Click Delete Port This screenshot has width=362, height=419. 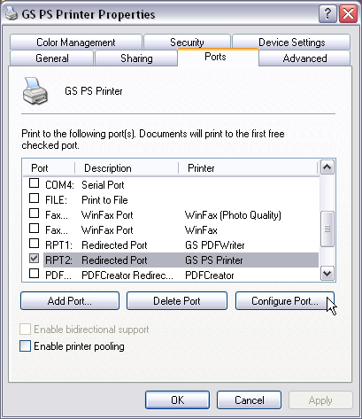[x=177, y=301]
